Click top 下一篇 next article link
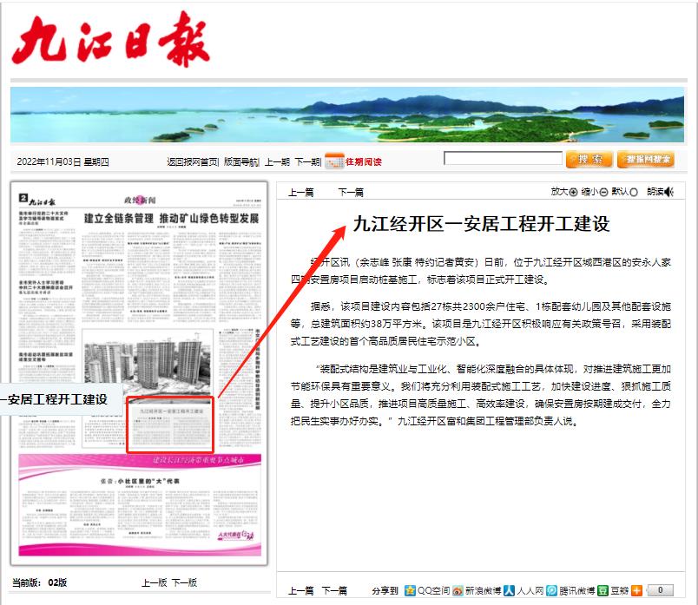 tap(351, 193)
